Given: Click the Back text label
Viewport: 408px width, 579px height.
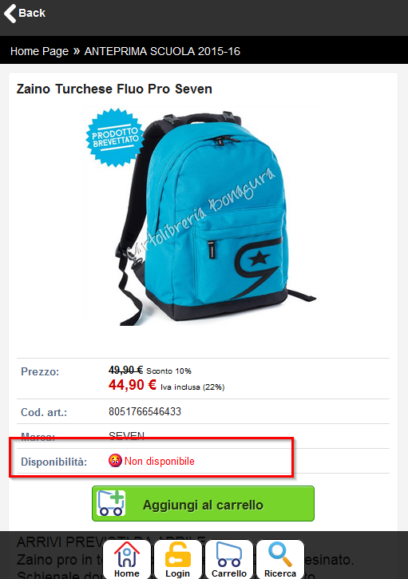Looking at the screenshot, I should tap(32, 13).
